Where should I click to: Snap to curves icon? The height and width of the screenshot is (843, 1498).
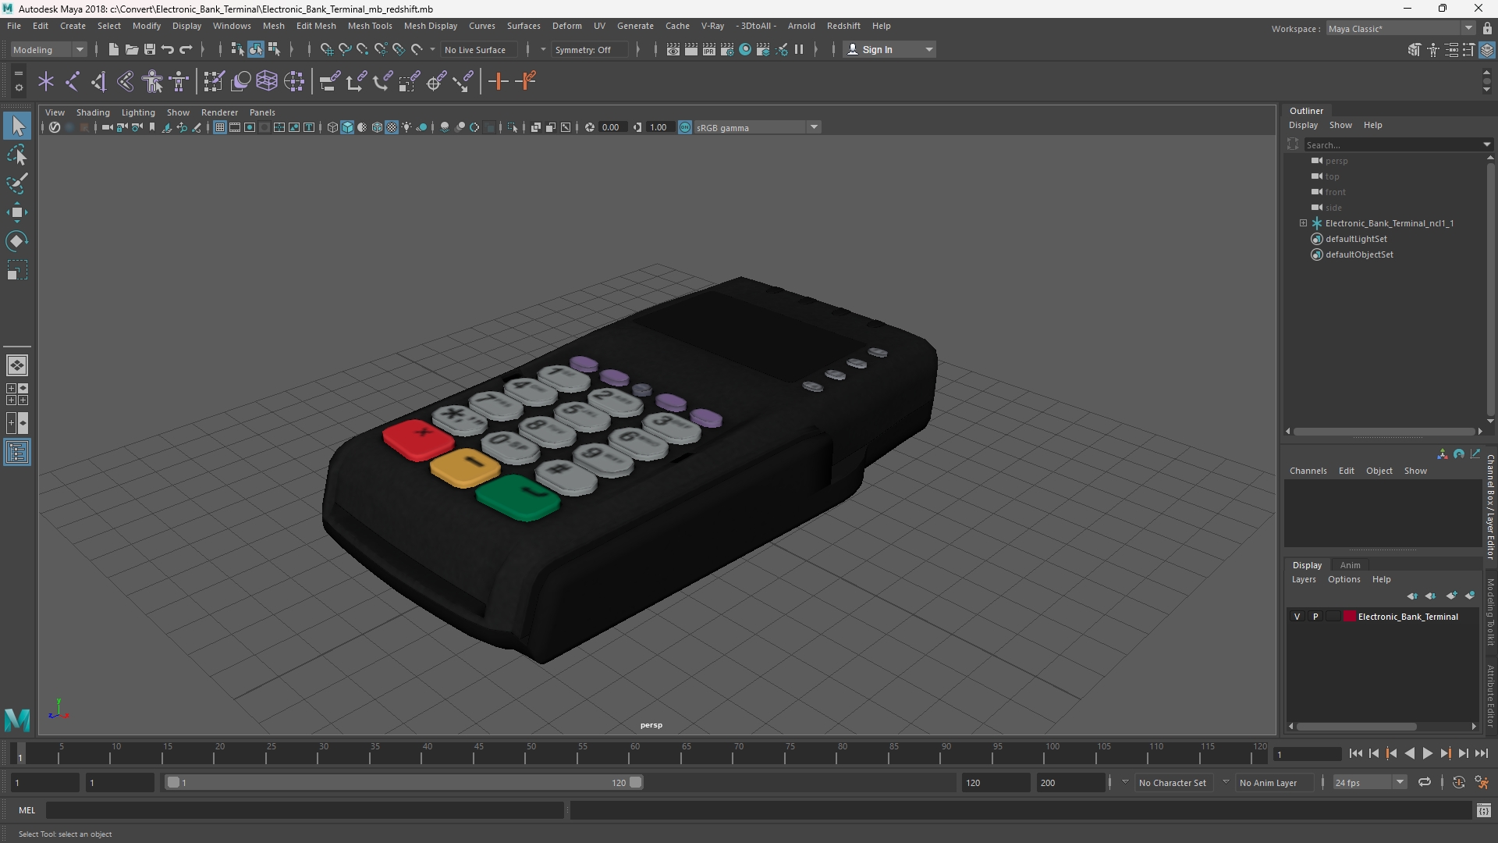pos(344,49)
